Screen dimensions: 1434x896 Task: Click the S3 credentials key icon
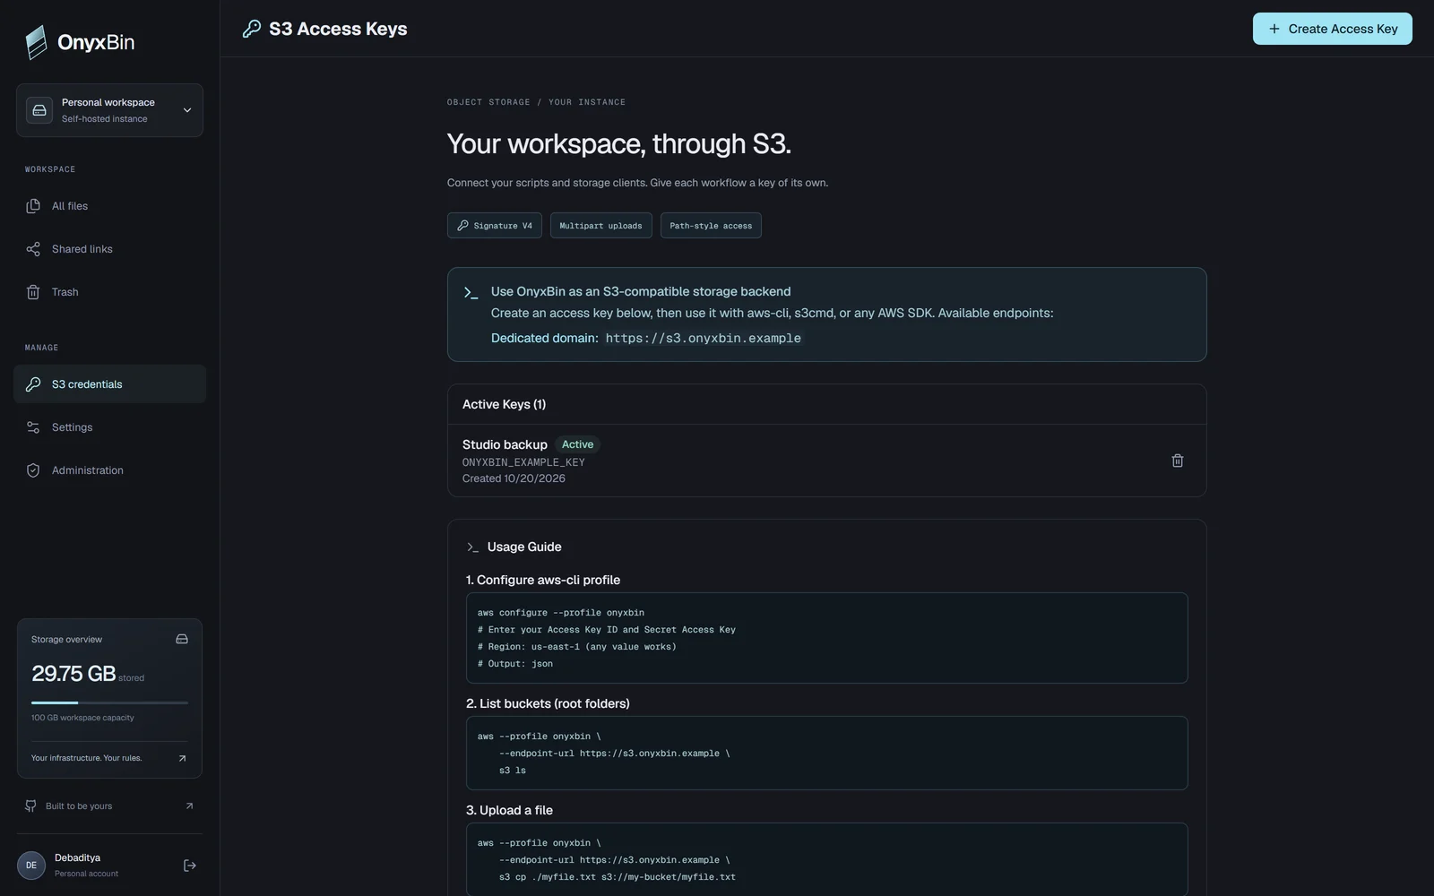point(33,384)
